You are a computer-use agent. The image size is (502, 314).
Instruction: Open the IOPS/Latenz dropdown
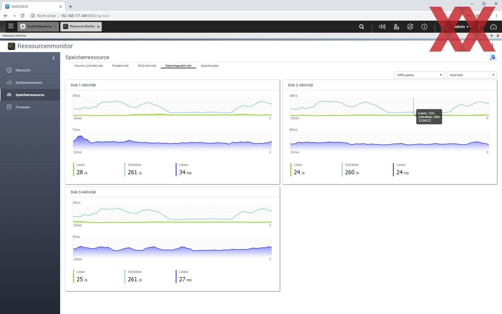coord(419,75)
